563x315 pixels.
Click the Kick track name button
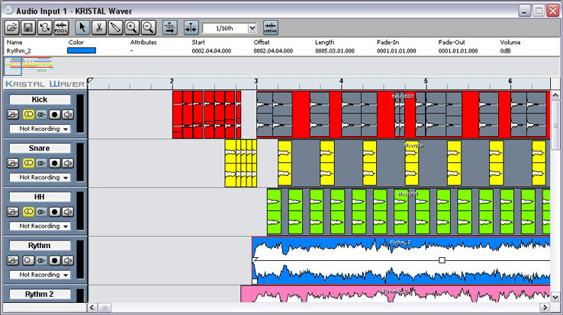point(39,100)
